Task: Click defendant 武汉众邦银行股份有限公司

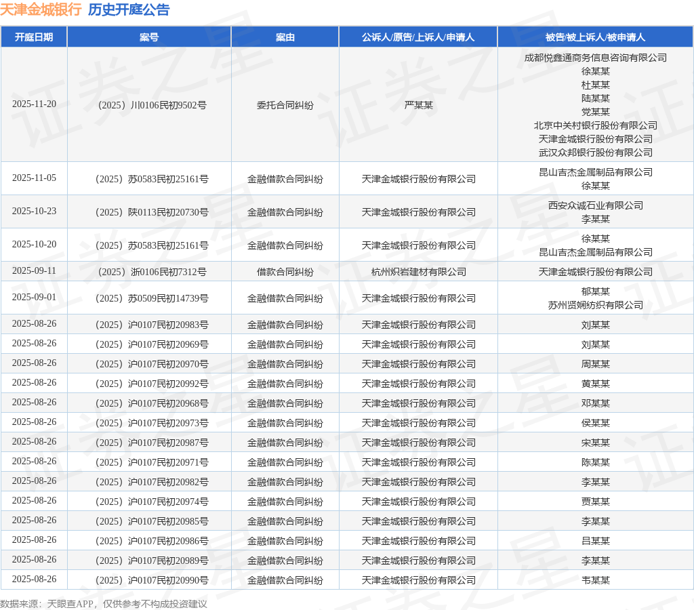Action: [x=595, y=152]
